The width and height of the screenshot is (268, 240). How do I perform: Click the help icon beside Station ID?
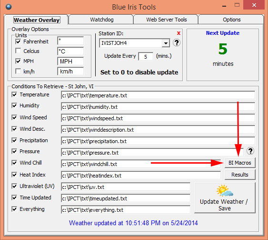177,42
